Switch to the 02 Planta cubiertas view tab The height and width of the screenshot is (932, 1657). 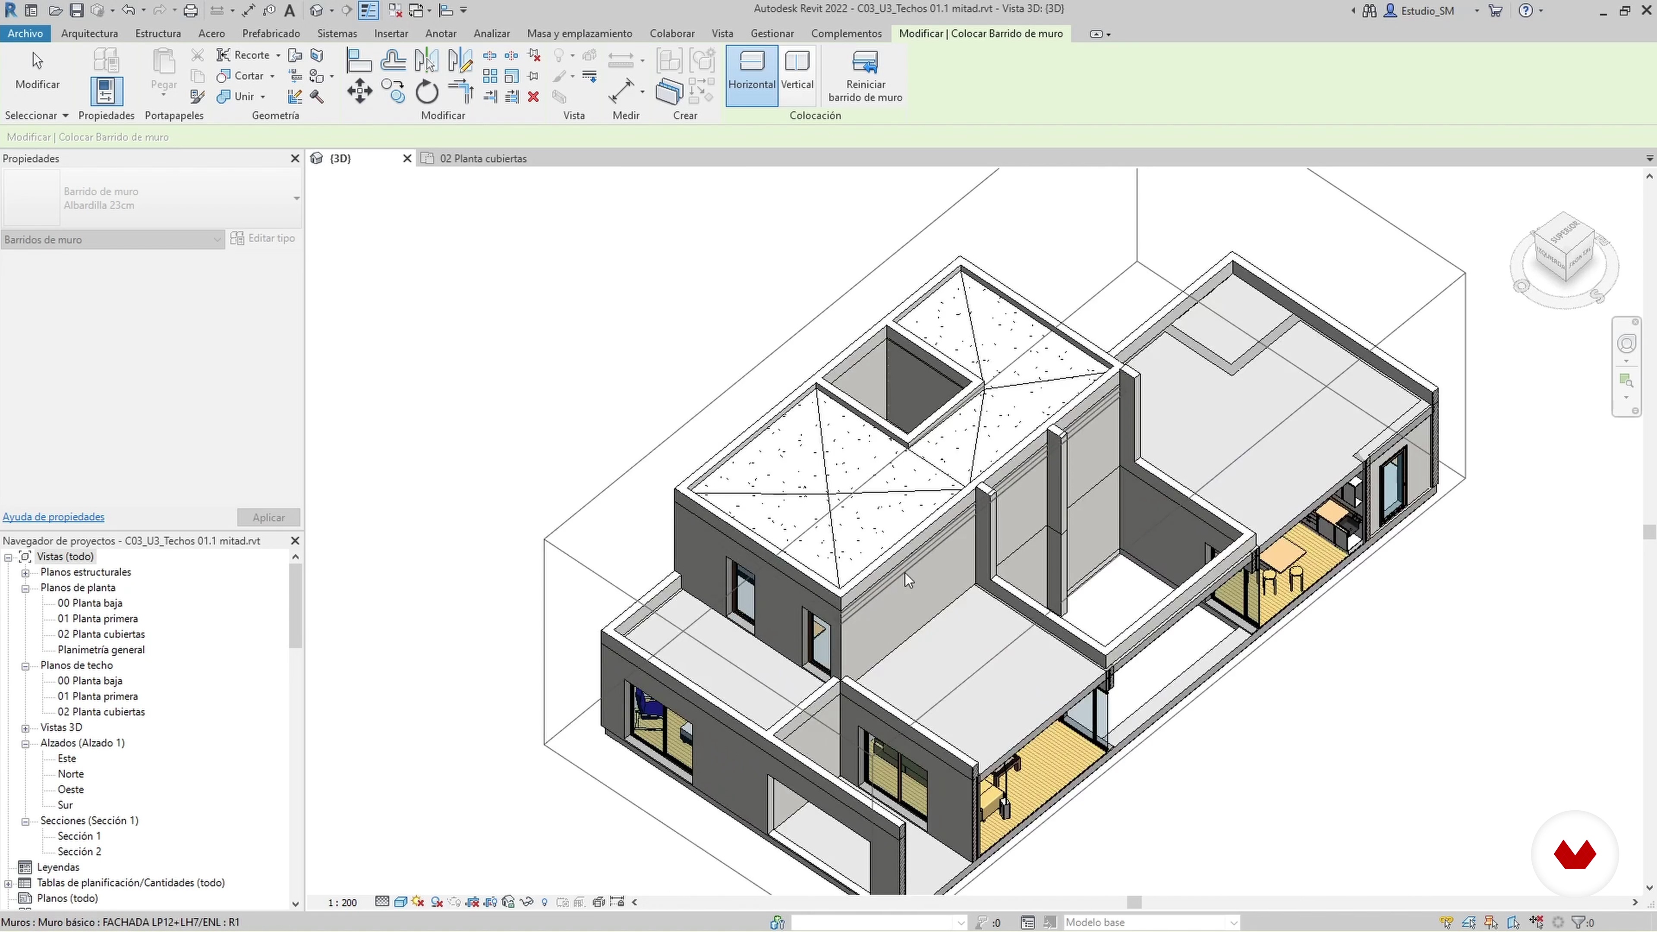[483, 159]
